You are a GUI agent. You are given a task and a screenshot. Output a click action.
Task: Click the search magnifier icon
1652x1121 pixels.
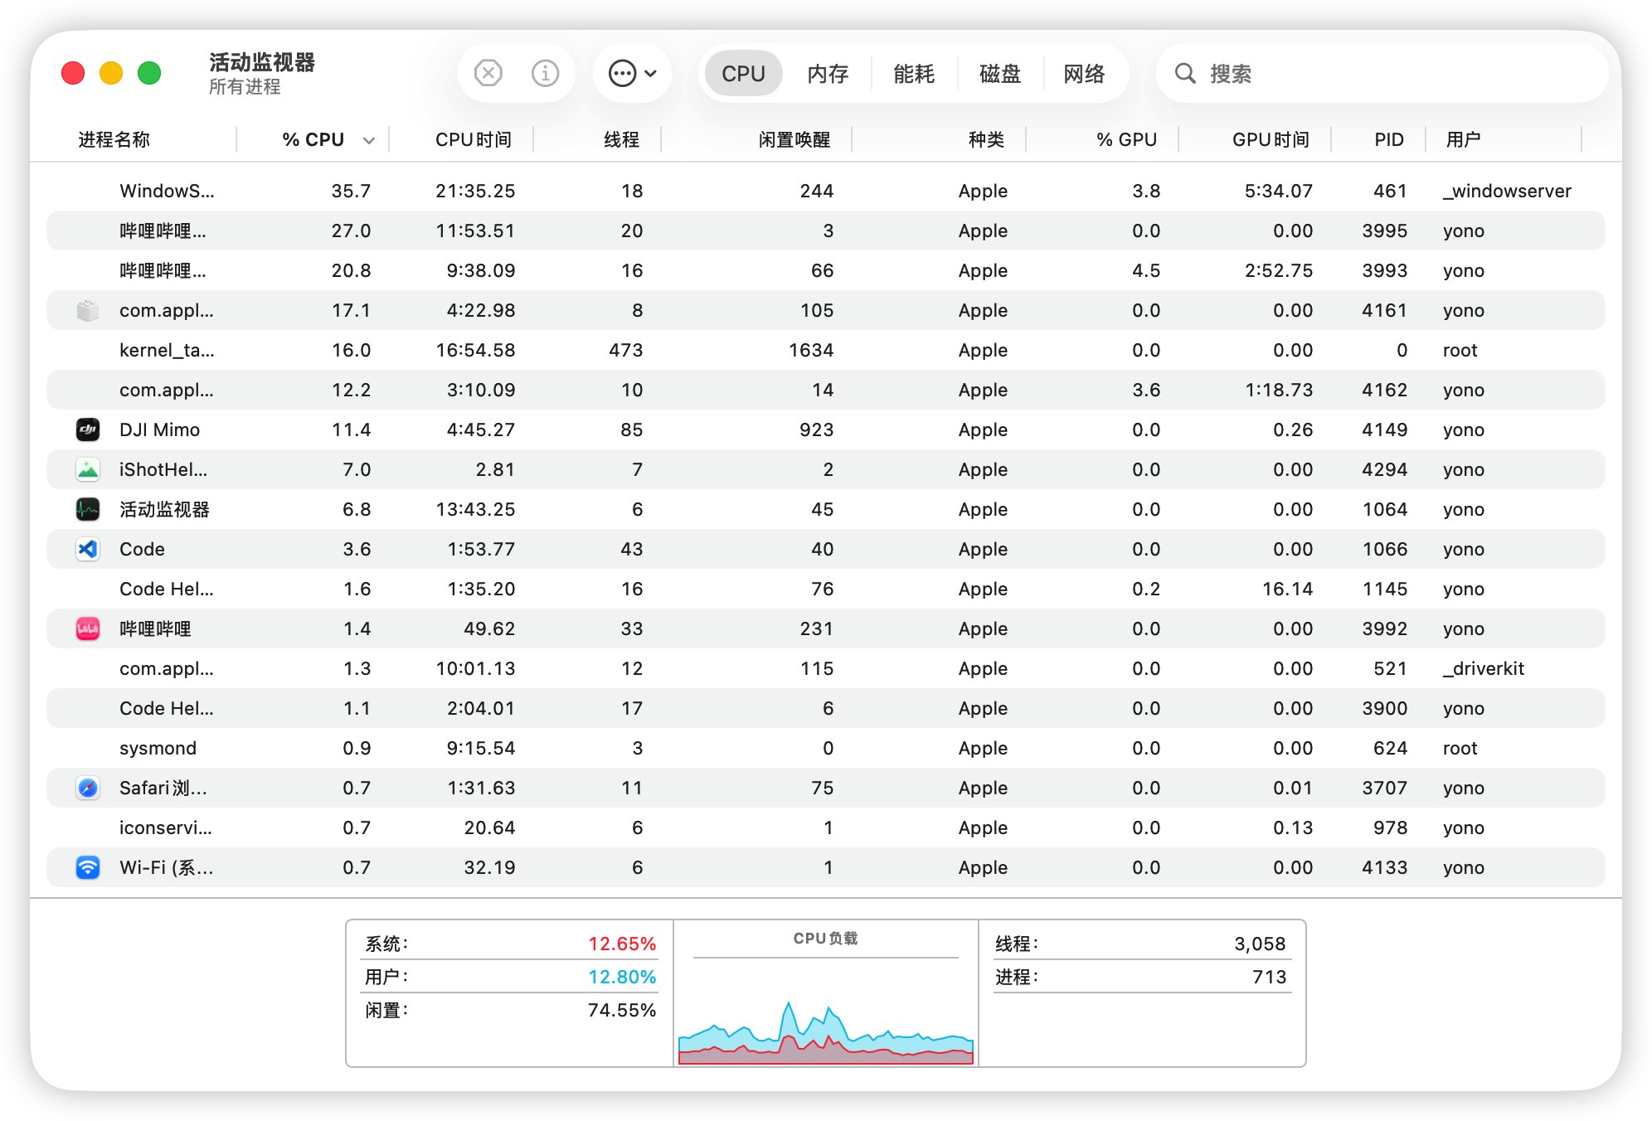tap(1185, 73)
